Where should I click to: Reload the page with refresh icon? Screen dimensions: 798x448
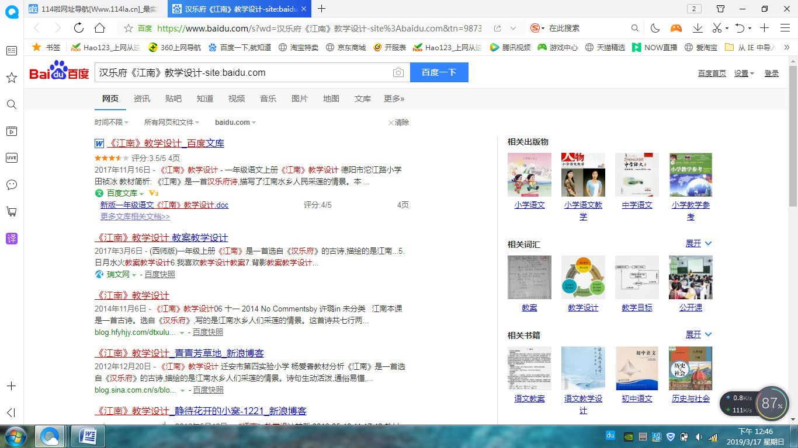click(79, 28)
